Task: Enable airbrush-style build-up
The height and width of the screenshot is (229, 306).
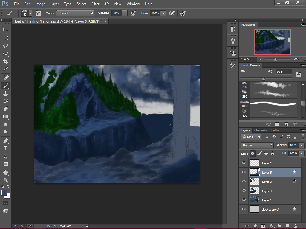Action: click(x=172, y=13)
